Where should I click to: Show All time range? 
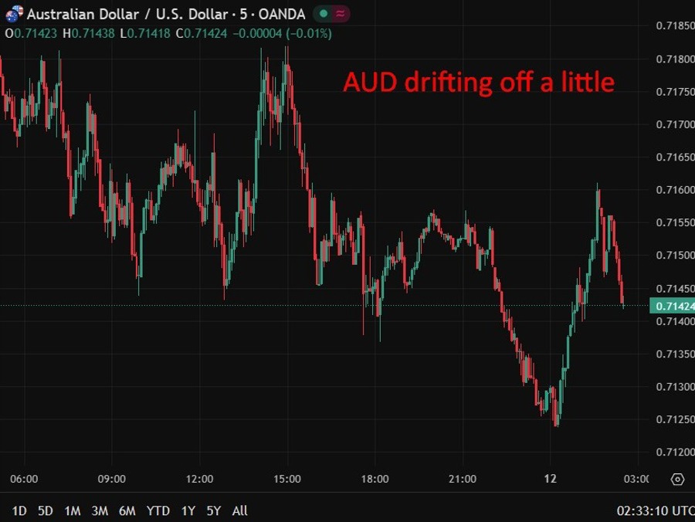point(240,511)
